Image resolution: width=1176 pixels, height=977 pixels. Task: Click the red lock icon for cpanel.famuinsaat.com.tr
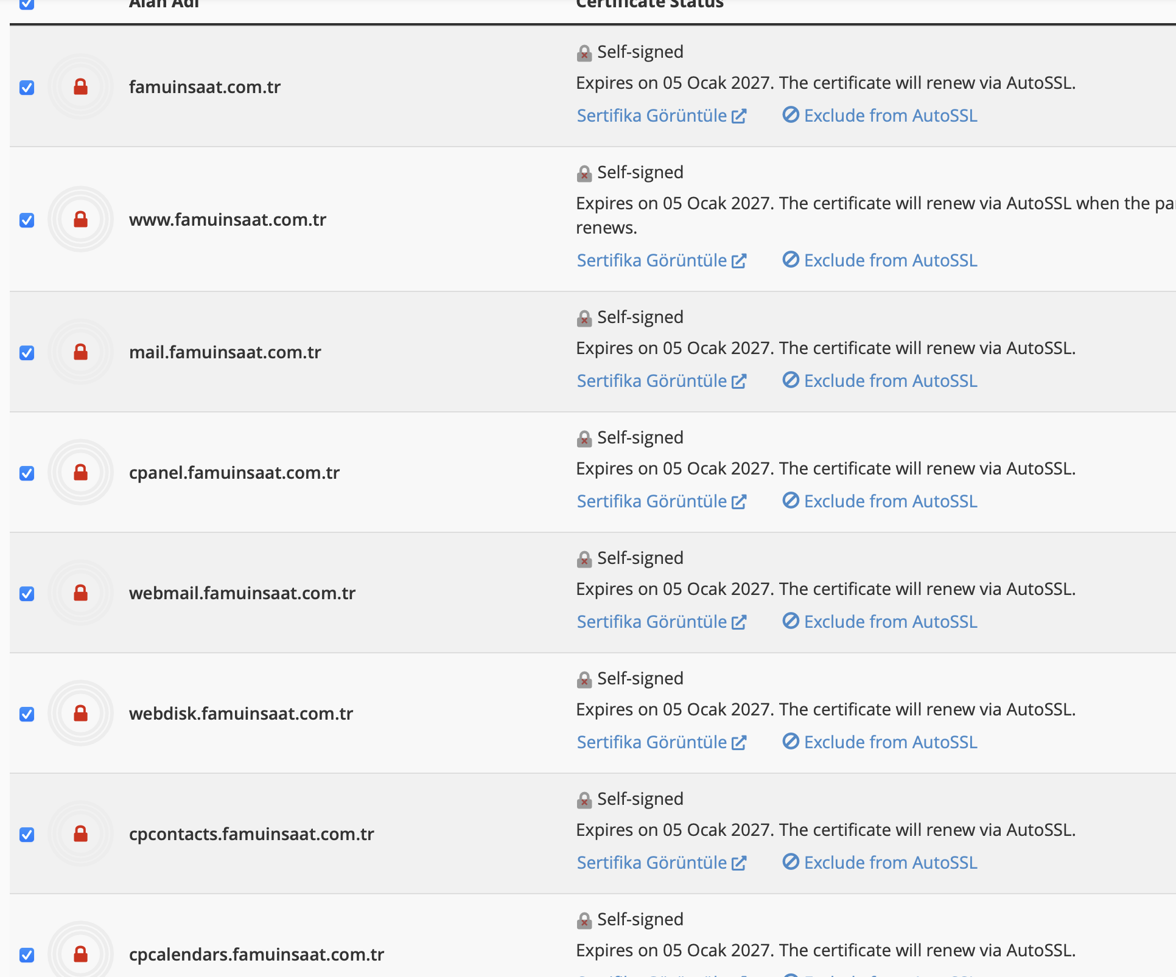click(x=80, y=472)
